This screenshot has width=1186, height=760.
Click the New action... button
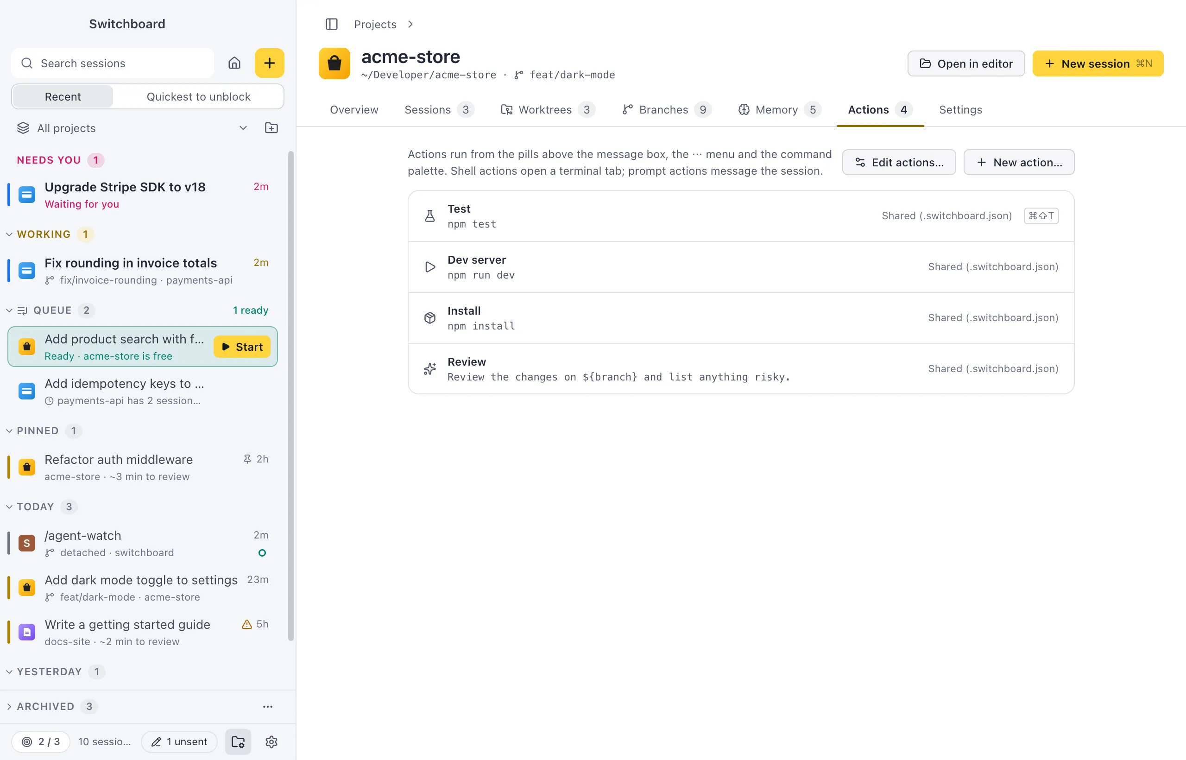click(1019, 162)
